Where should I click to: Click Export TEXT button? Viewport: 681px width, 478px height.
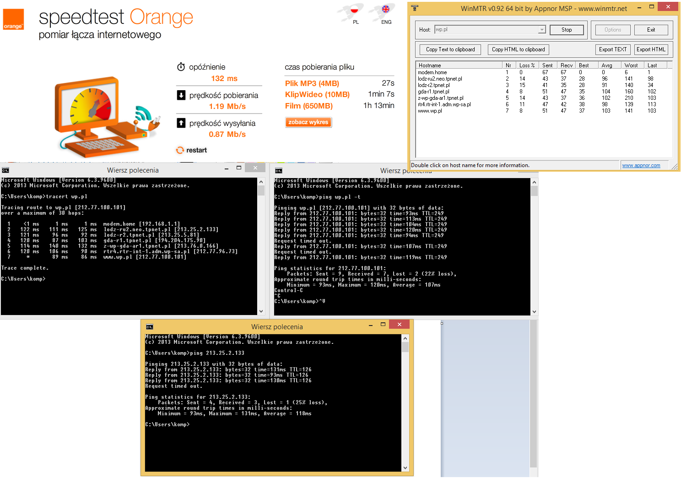click(613, 49)
